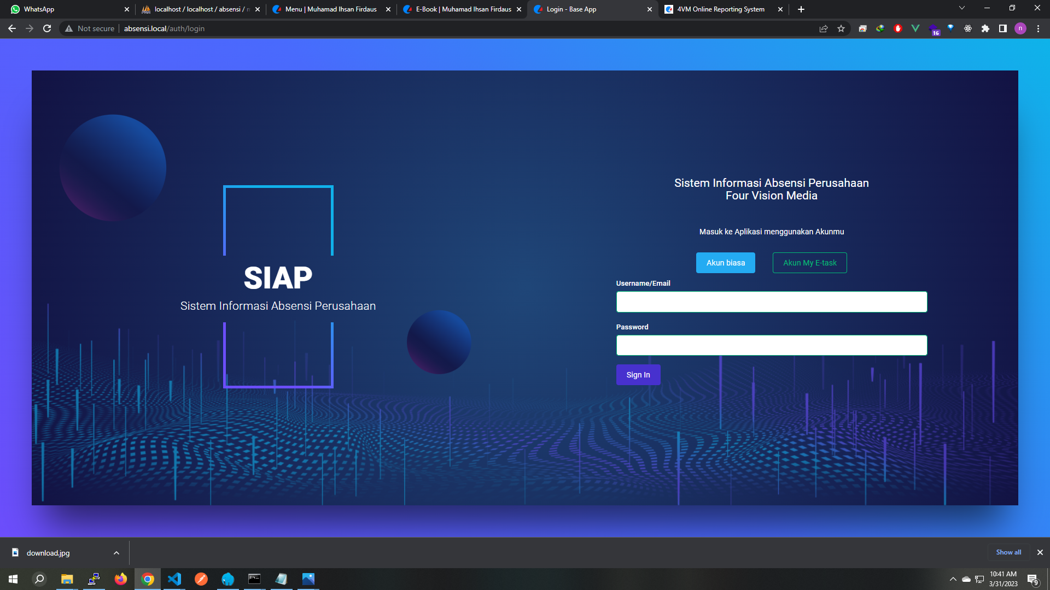Switch to Akun My E-task login
Viewport: 1050px width, 590px height.
click(810, 263)
